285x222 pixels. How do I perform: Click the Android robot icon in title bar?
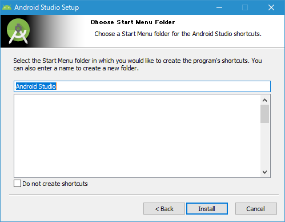click(7, 7)
